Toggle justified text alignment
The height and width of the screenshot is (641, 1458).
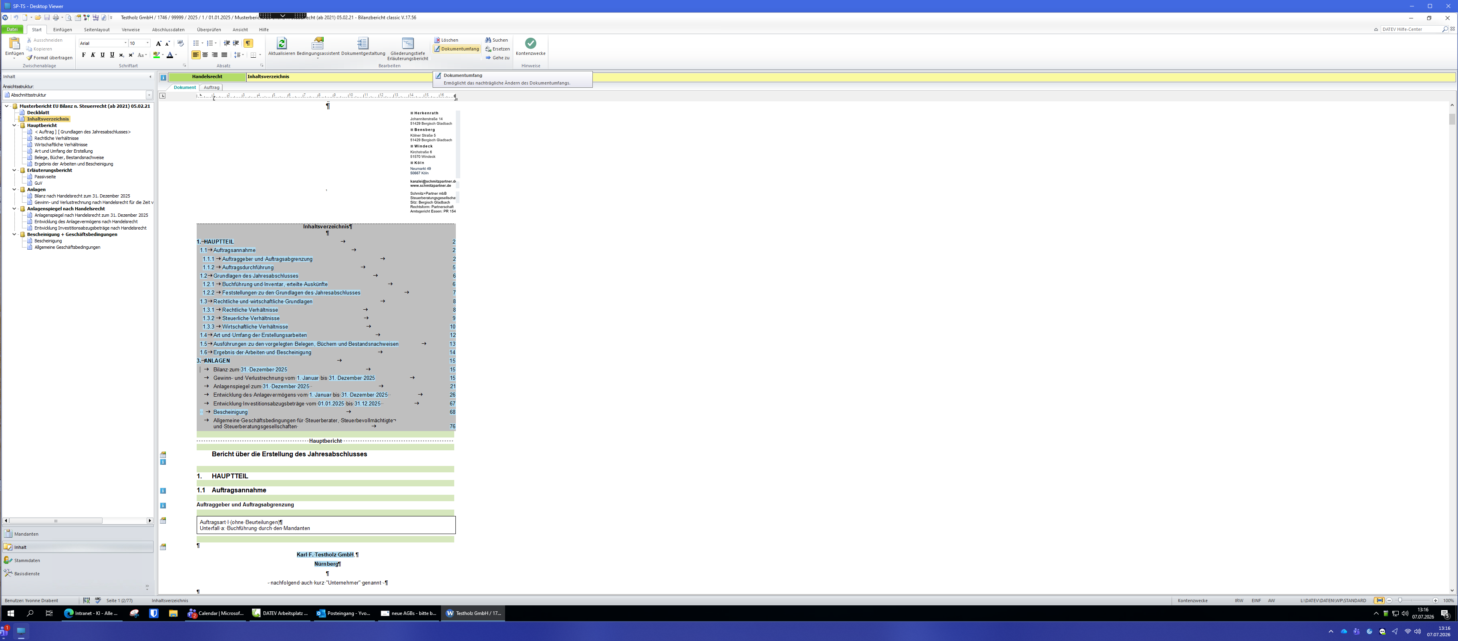click(x=224, y=55)
